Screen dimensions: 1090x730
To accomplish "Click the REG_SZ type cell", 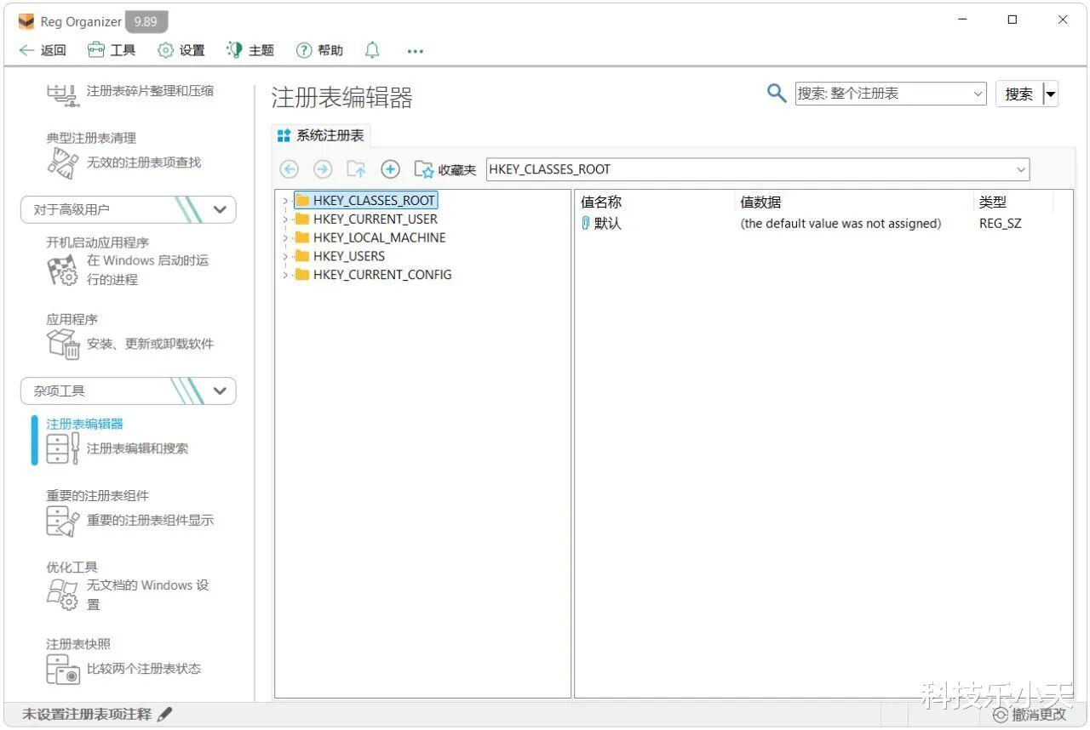I will click(1001, 224).
